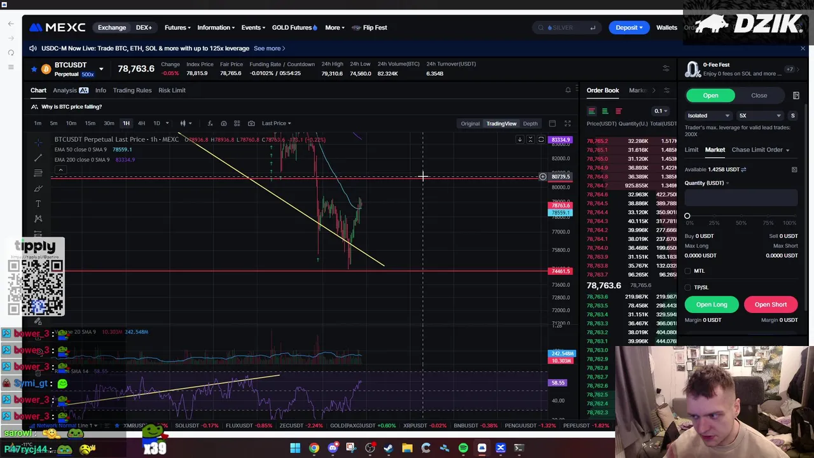Select the Limit order tab

coord(691,150)
